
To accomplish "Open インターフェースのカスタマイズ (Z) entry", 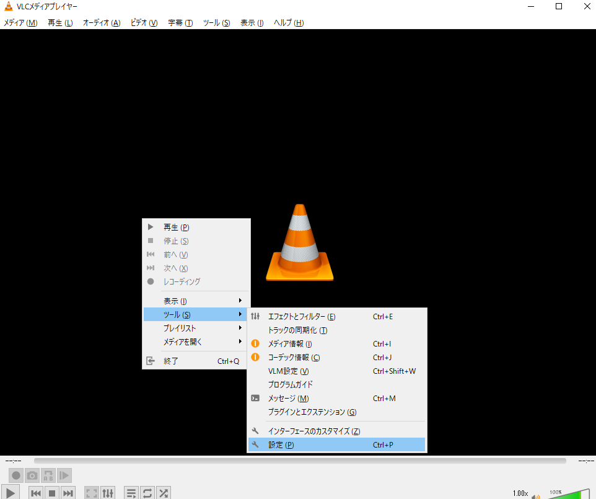I will pyautogui.click(x=337, y=431).
